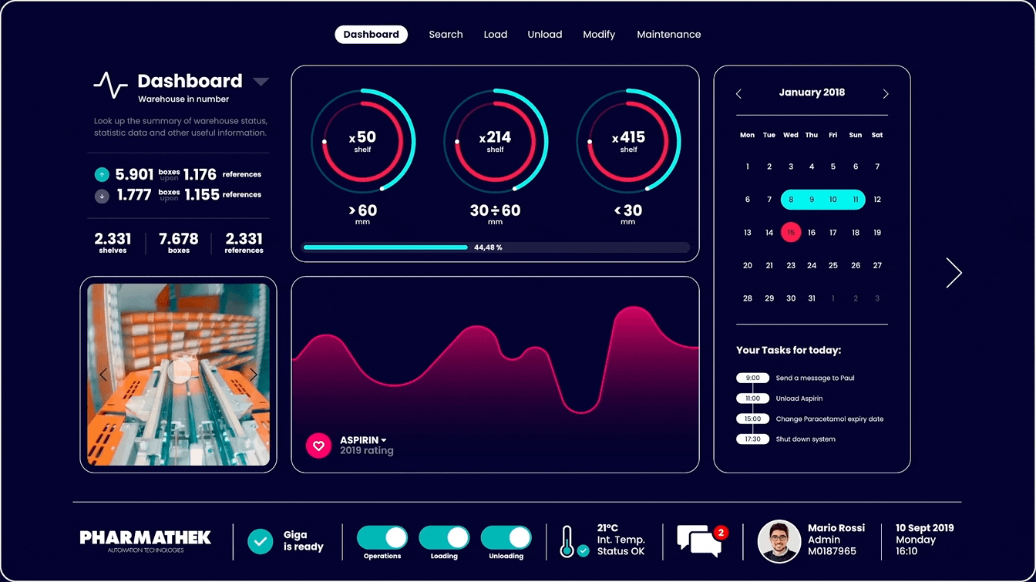Click the thermometer temperature status icon
Screen dimensions: 1036x582
click(x=569, y=541)
